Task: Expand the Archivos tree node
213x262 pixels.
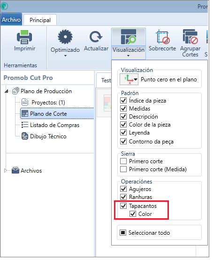Action: (x=5, y=170)
